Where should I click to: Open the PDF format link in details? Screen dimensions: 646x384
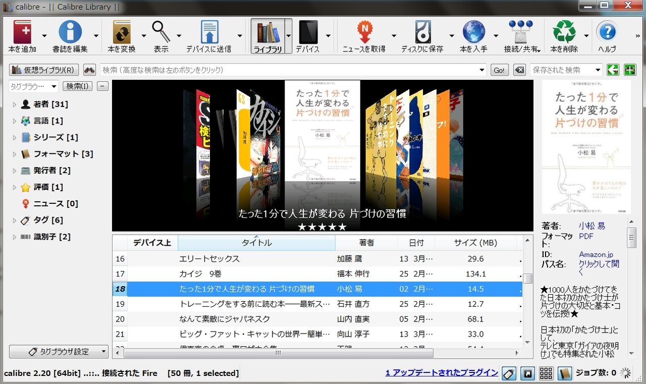586,236
